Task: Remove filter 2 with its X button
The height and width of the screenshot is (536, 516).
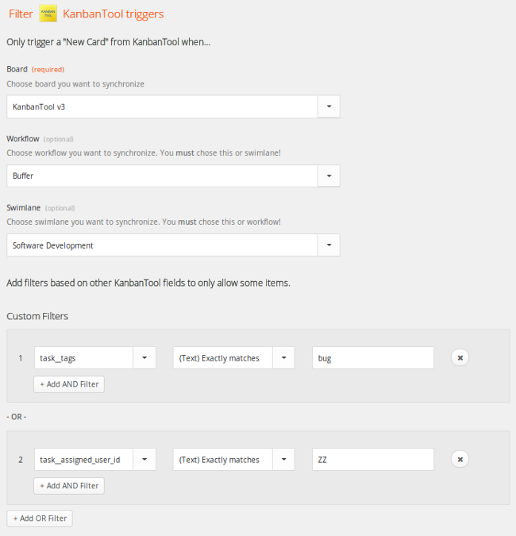Action: pyautogui.click(x=460, y=460)
